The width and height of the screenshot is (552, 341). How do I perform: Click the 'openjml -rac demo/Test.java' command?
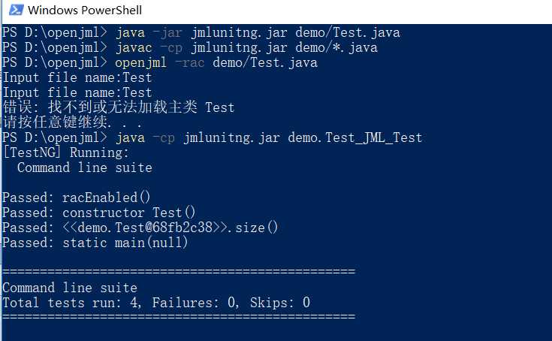click(x=216, y=62)
